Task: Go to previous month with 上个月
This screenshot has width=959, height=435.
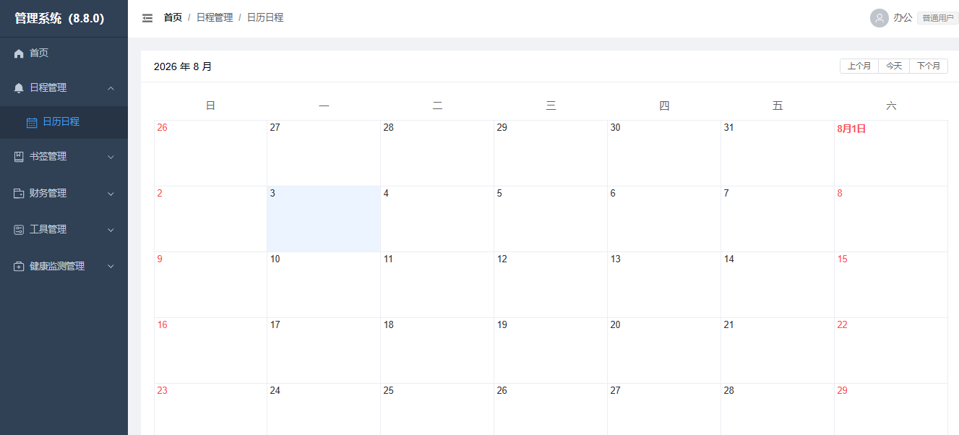Action: coord(859,66)
